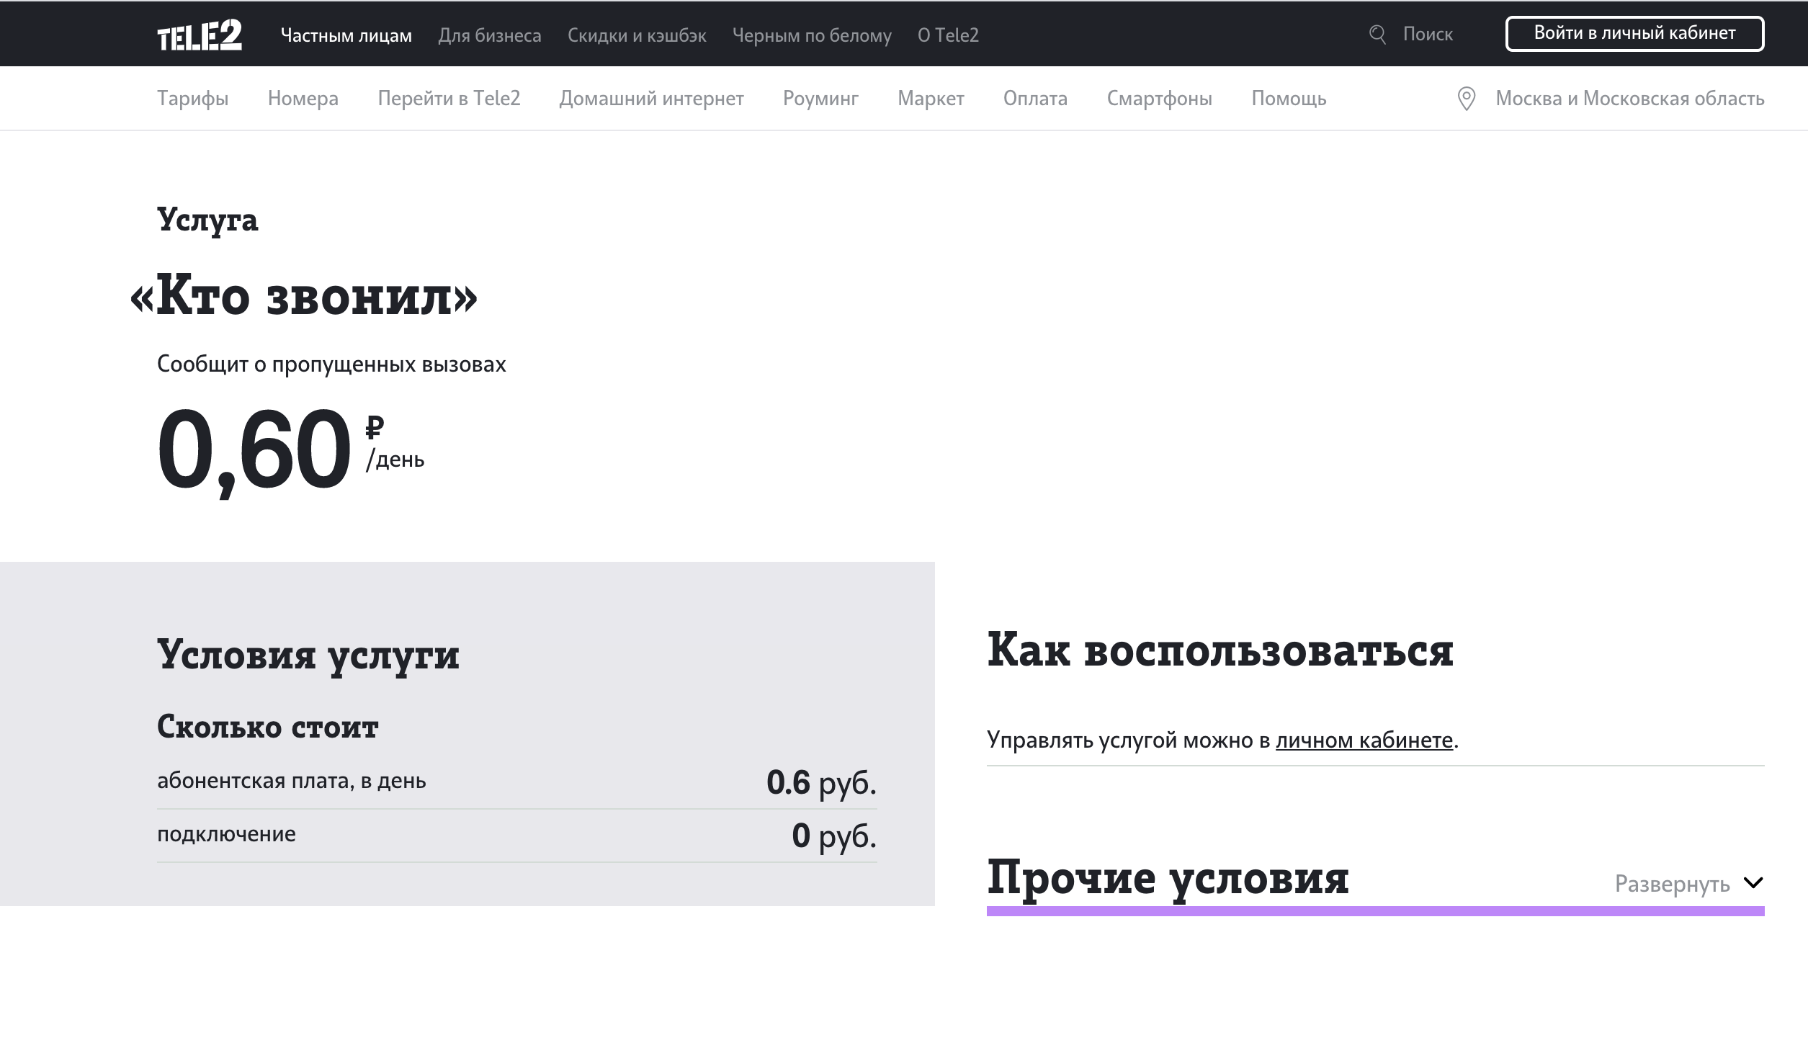This screenshot has width=1808, height=1043.
Task: Click the Прочие условия heading
Action: coord(1168,878)
